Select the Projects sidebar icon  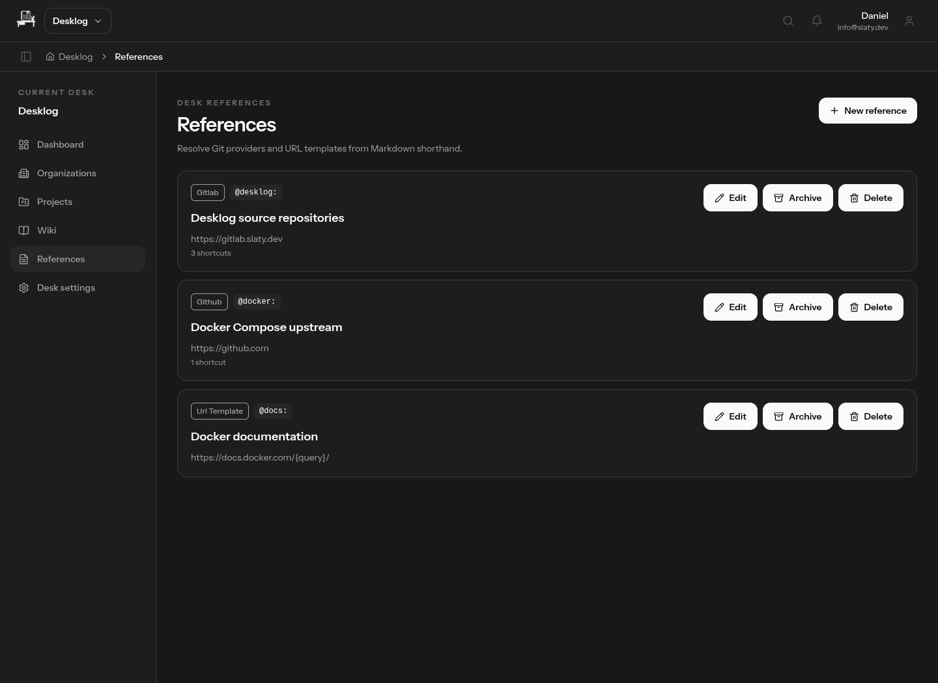(x=24, y=202)
